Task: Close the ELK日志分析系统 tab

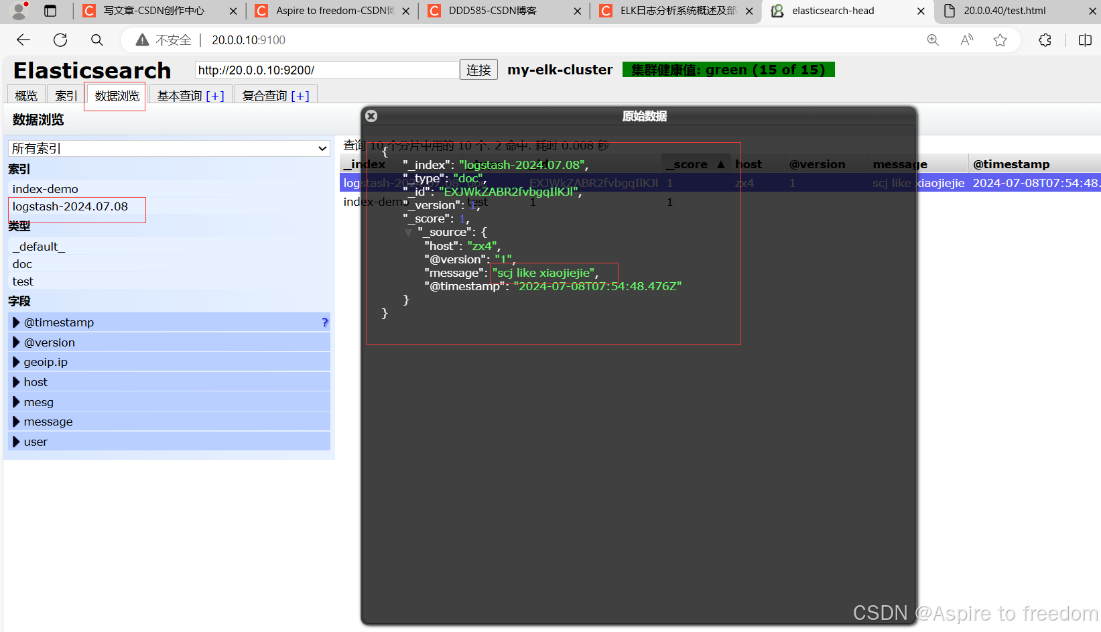Action: click(x=749, y=11)
